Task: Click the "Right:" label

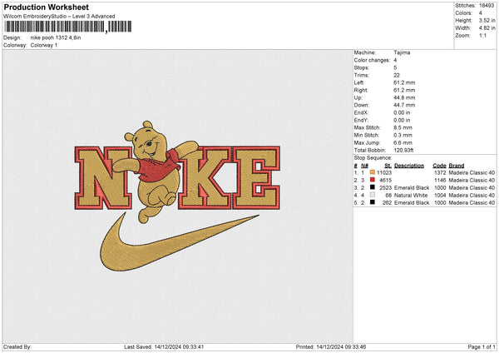Action: coord(361,90)
